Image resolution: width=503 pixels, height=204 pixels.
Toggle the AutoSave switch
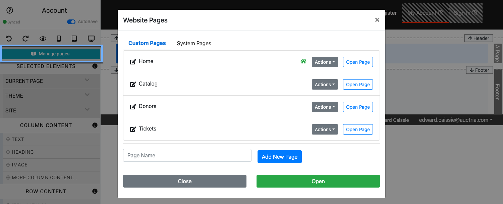point(71,22)
